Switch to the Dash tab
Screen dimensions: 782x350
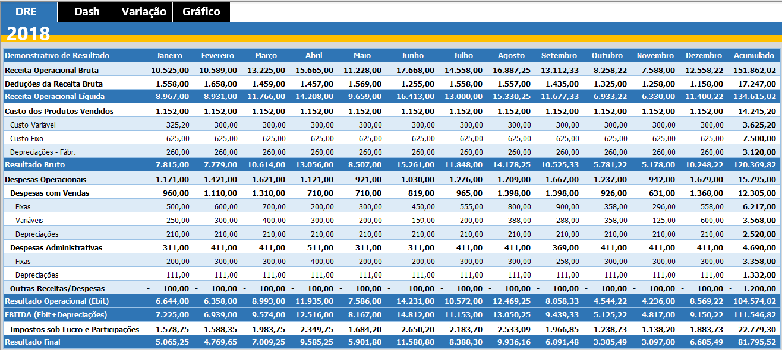(85, 12)
